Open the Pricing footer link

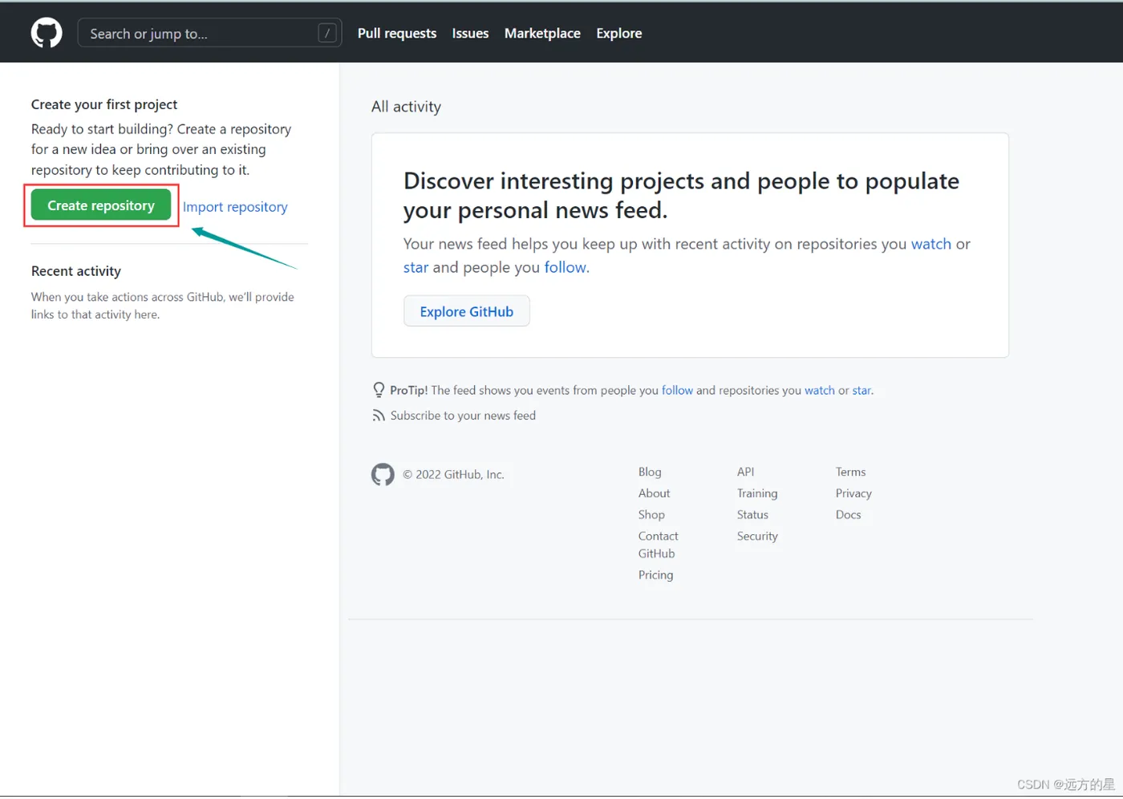[x=655, y=575]
